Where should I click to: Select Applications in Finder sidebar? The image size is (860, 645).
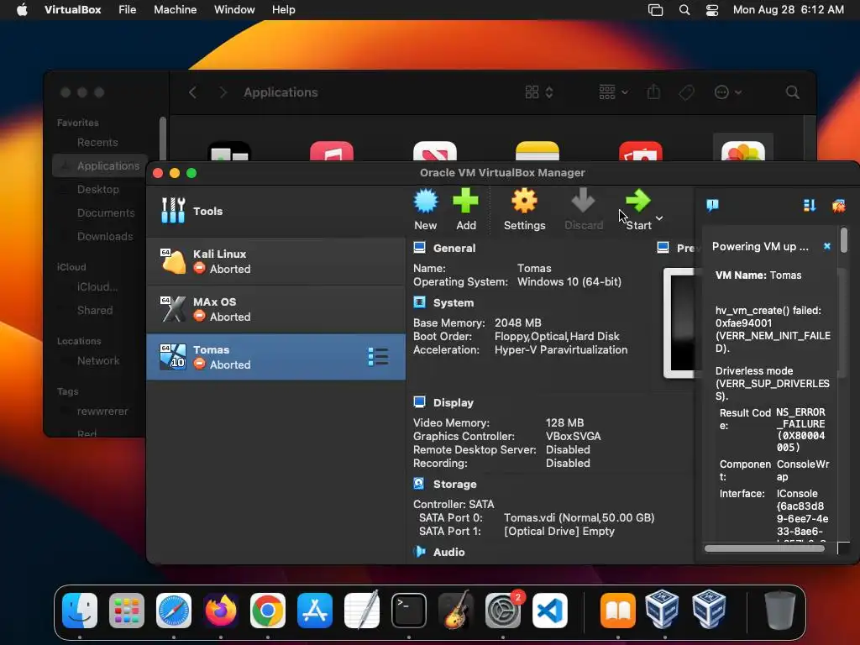101,165
